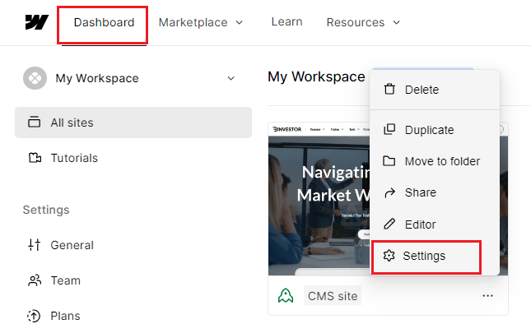Click the My Workspace name in sidebar
Image resolution: width=531 pixels, height=324 pixels.
(97, 78)
